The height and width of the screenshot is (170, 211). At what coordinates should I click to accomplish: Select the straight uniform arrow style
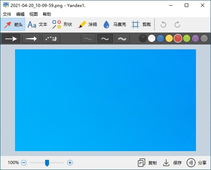pyautogui.click(x=11, y=39)
